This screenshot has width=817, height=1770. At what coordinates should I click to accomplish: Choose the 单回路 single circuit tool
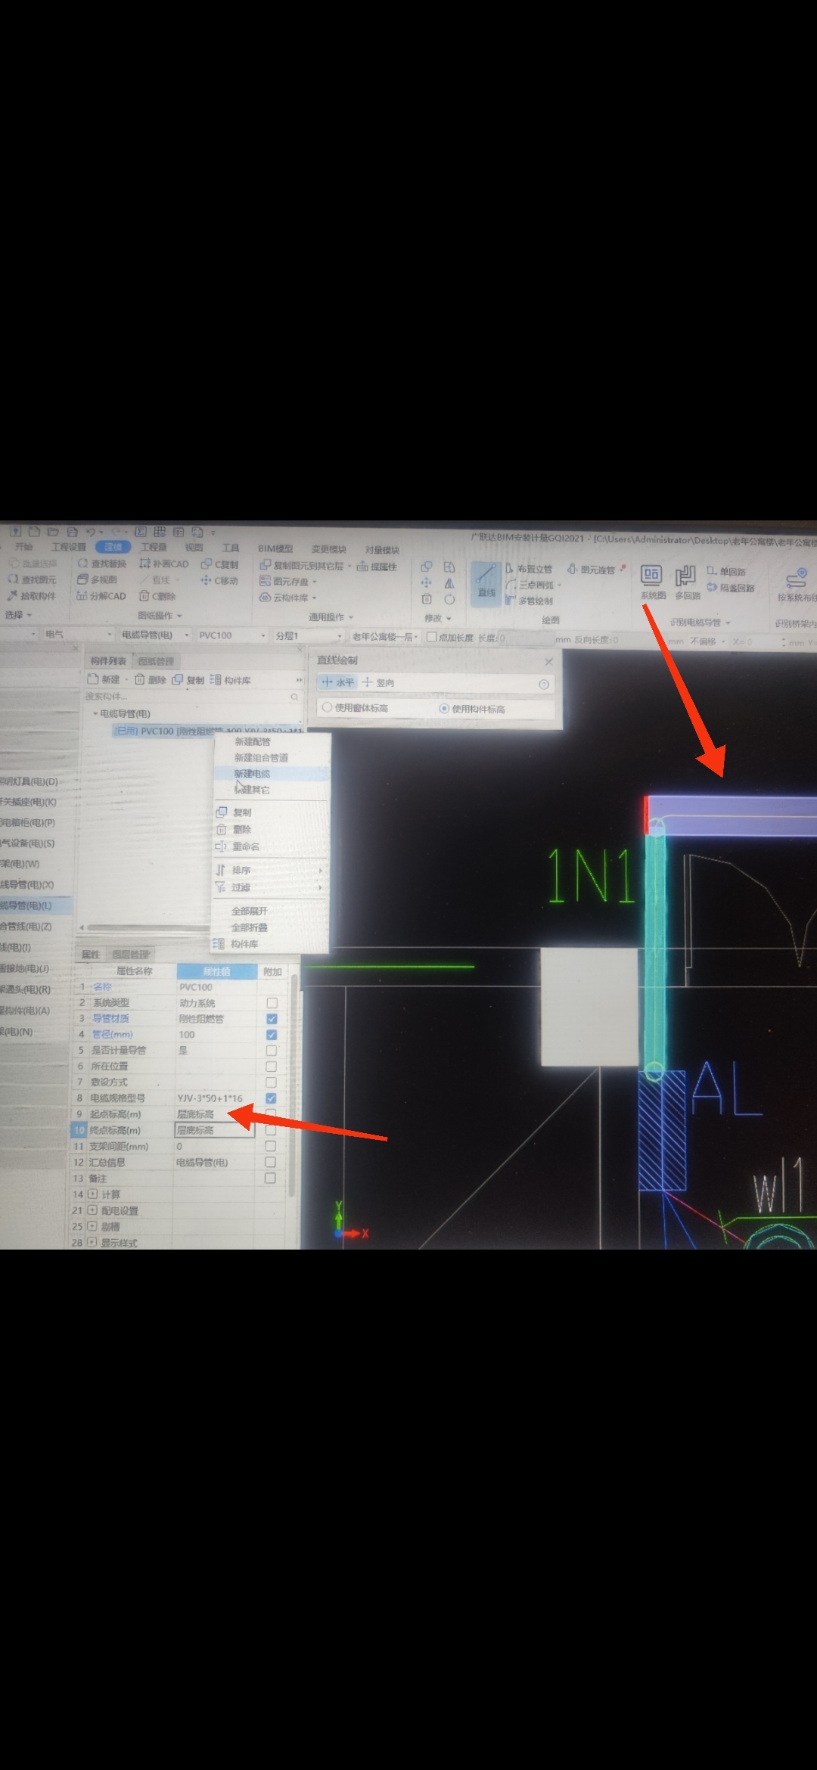coord(727,572)
